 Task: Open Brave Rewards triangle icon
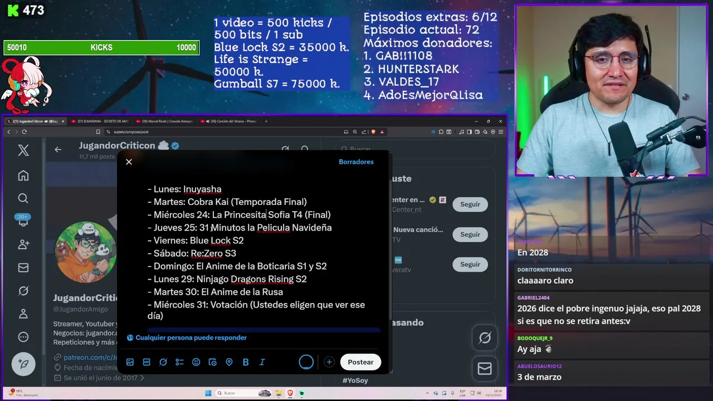382,132
